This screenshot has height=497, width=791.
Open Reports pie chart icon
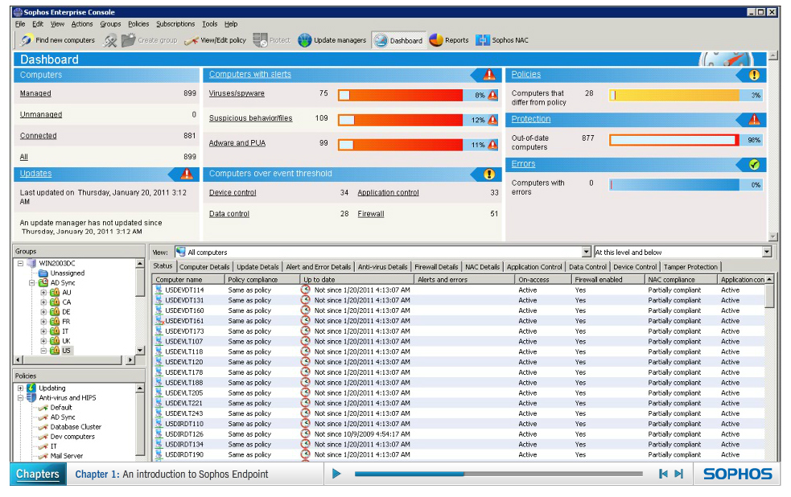pyautogui.click(x=436, y=40)
